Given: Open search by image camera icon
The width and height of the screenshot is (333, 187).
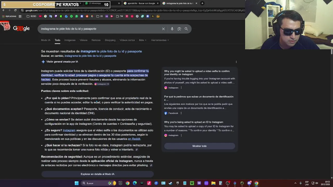Looking at the screenshot, I should point(179,29).
